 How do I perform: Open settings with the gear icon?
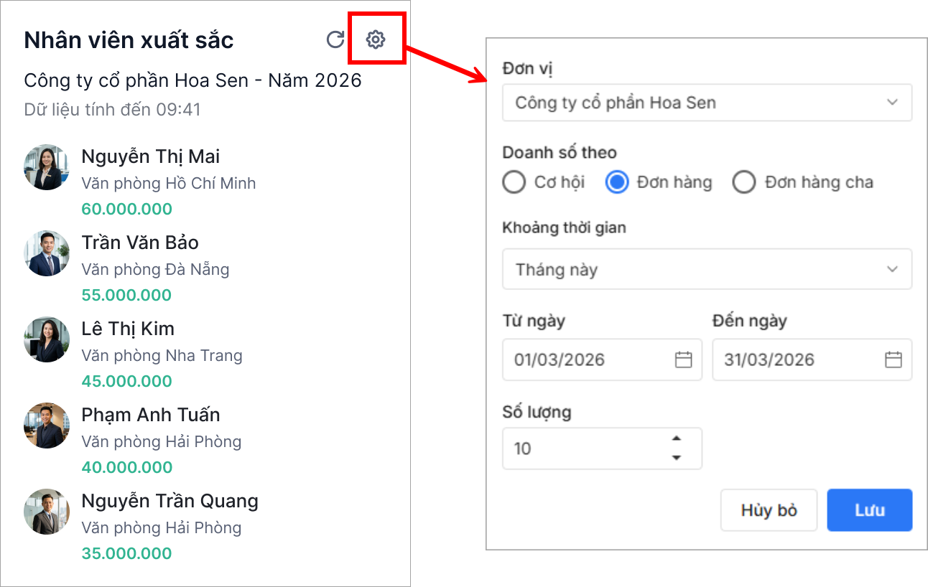point(376,39)
